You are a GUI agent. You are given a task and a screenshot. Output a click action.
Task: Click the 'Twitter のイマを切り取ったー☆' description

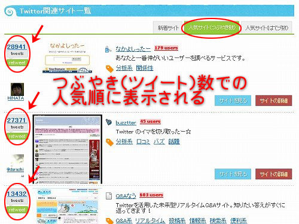(x=154, y=132)
